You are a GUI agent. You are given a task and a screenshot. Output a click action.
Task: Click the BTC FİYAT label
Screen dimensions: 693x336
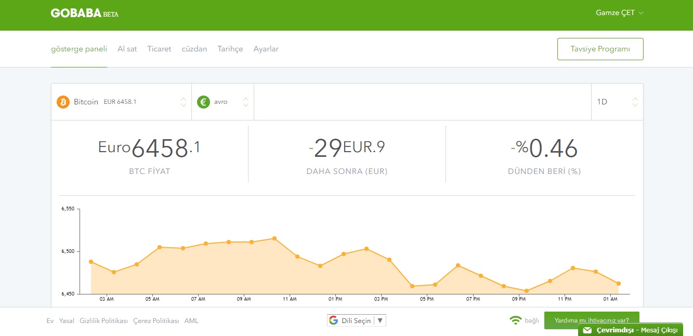tap(150, 171)
